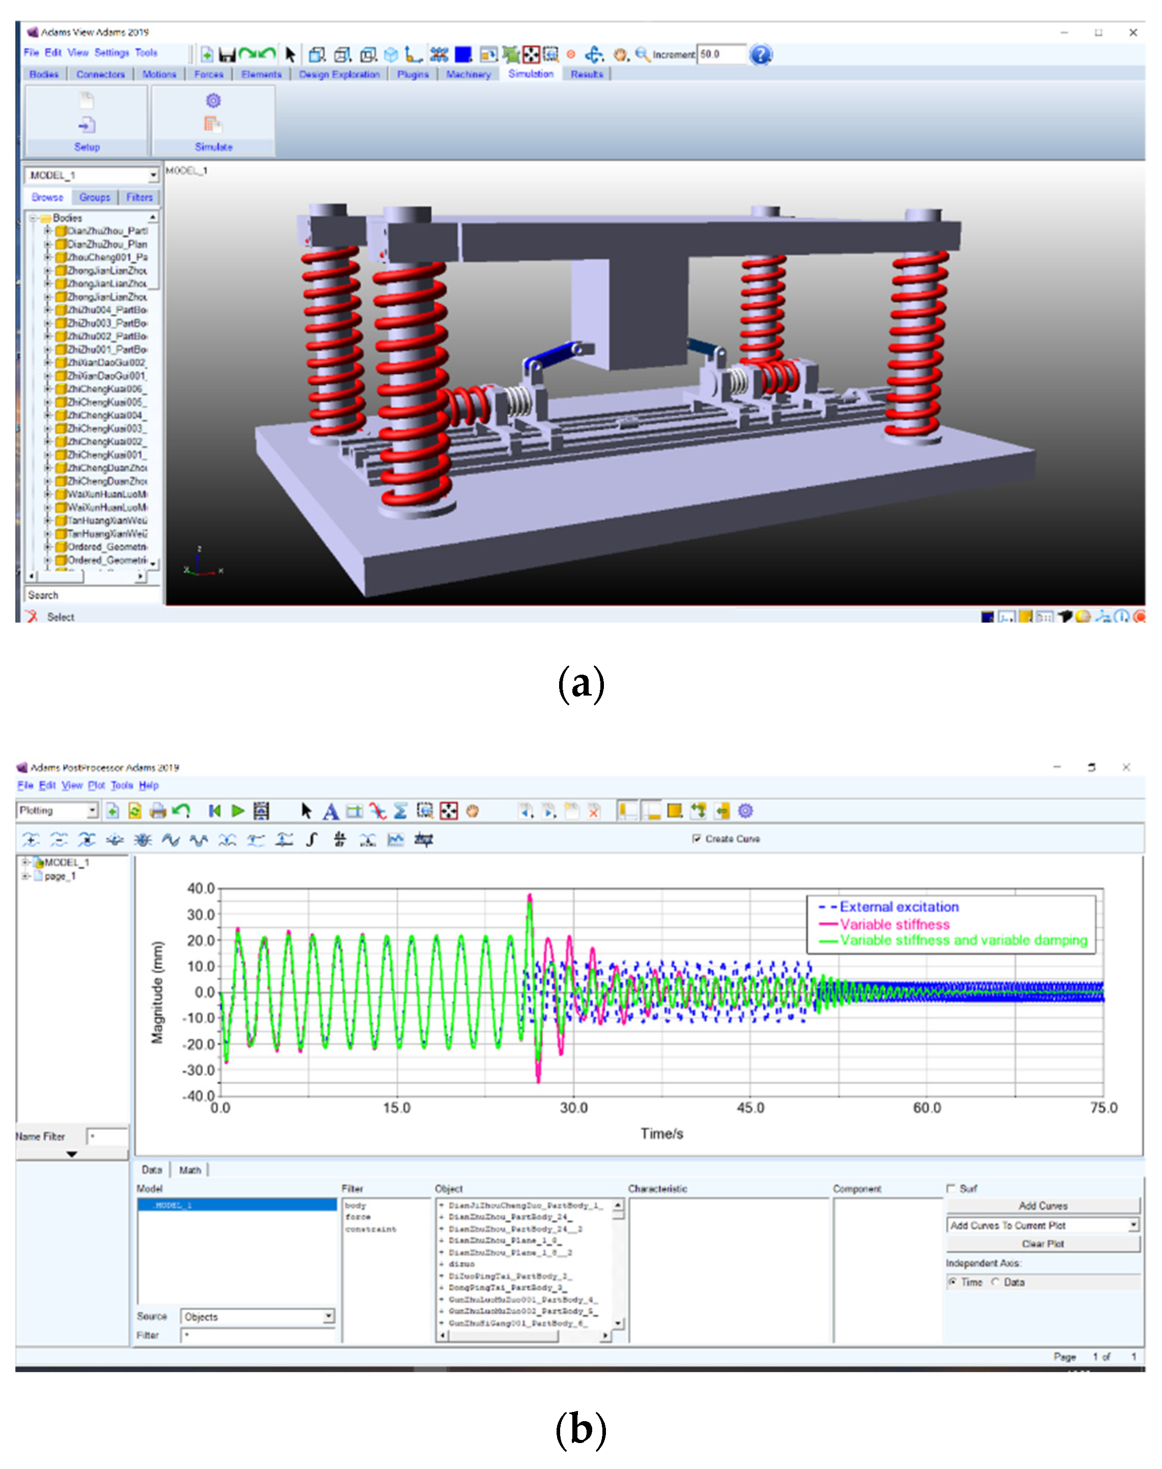The width and height of the screenshot is (1162, 1469).
Task: Switch to the Results ribbon tab
Action: point(587,74)
